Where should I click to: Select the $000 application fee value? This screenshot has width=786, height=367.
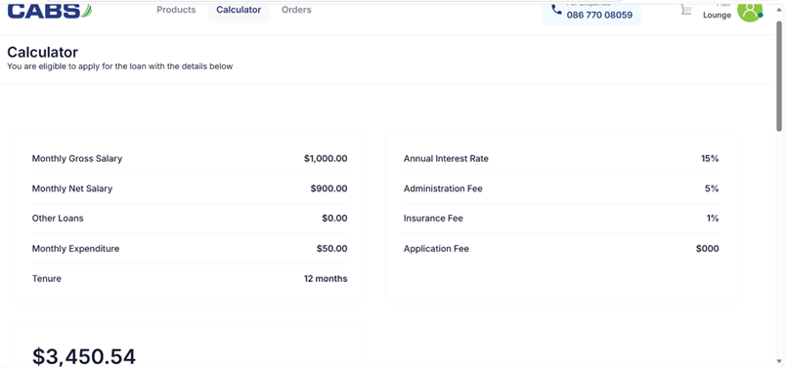pos(707,248)
